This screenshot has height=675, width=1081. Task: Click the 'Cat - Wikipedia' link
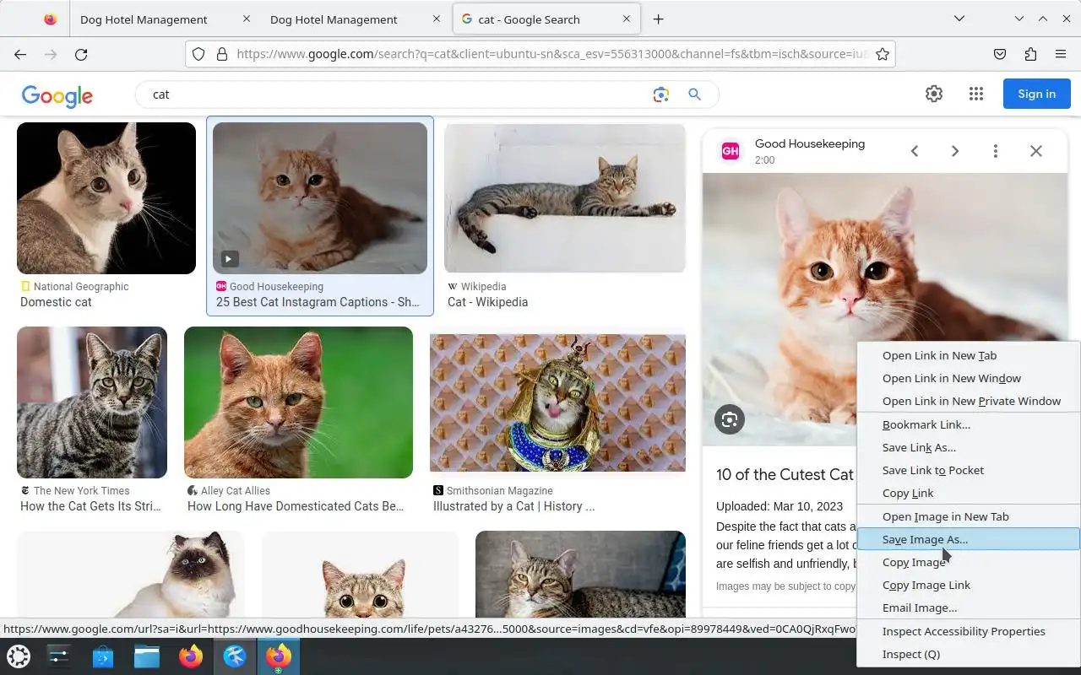click(487, 302)
